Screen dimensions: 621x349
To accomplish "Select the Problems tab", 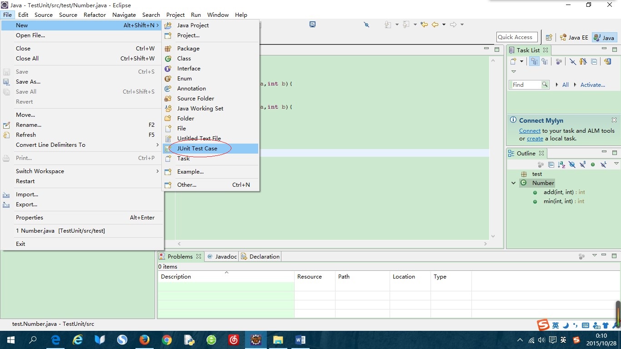I will click(x=180, y=256).
